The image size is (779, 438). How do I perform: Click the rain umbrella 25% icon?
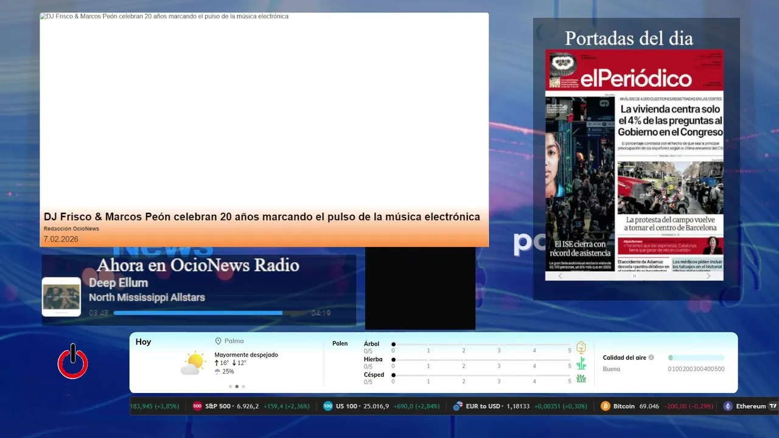coord(217,372)
